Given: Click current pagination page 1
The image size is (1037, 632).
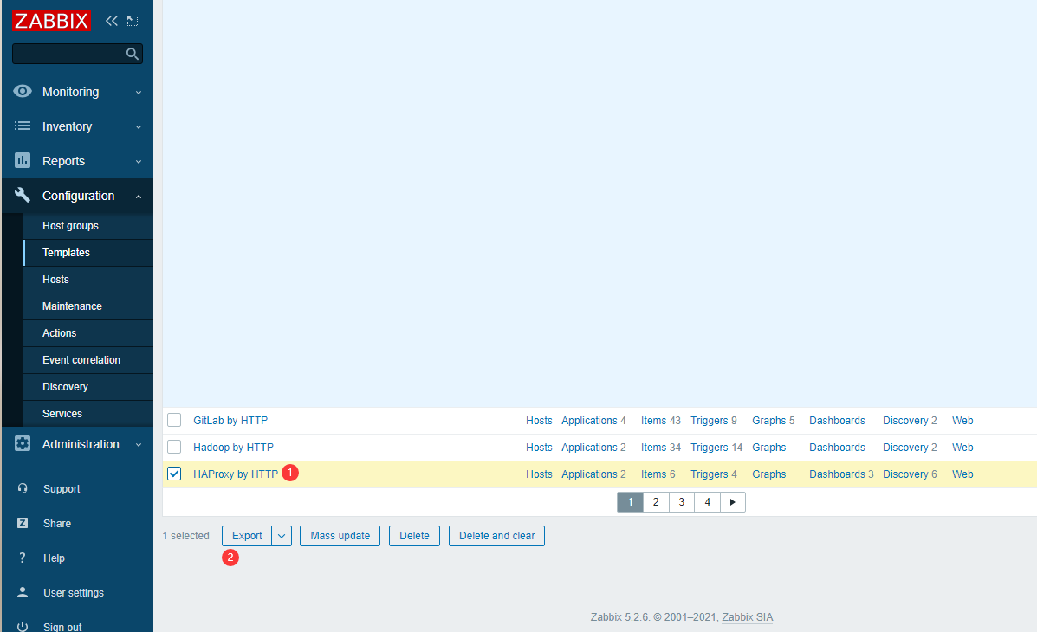Looking at the screenshot, I should (x=631, y=502).
